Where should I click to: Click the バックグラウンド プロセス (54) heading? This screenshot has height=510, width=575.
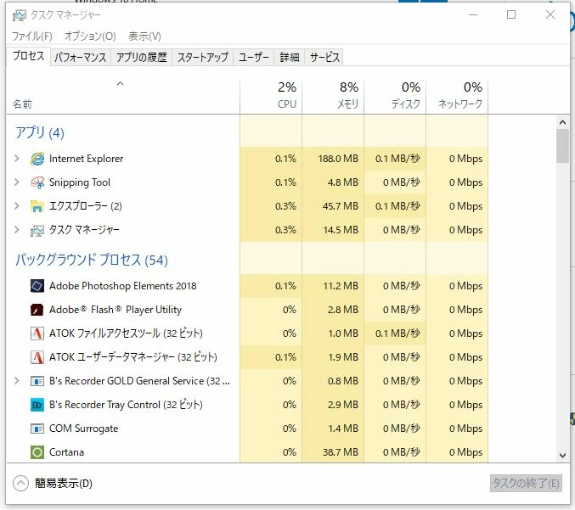point(92,261)
